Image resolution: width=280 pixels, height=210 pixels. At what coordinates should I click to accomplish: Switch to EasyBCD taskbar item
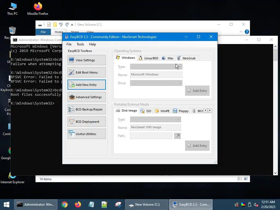[191, 205]
